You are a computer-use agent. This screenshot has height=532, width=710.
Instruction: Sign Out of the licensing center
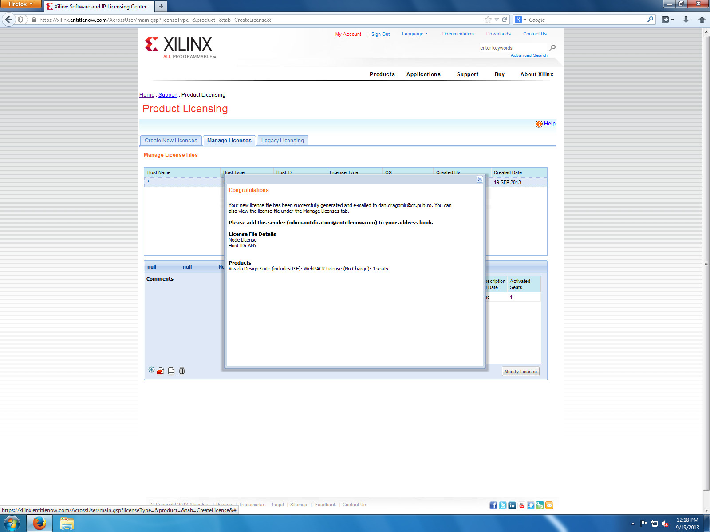coord(380,34)
